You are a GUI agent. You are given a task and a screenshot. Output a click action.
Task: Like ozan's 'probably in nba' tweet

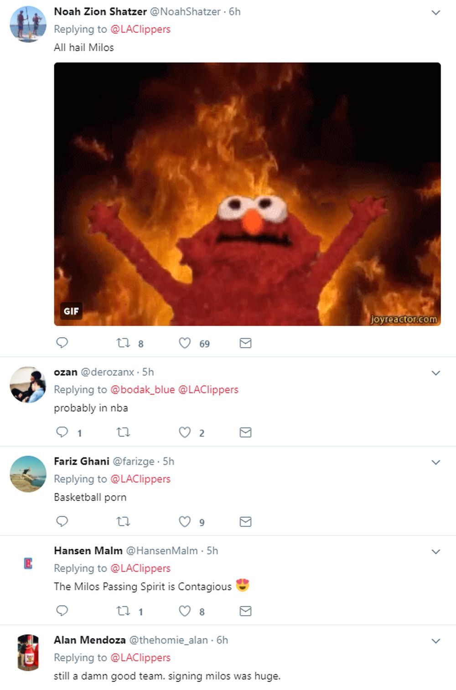(185, 432)
